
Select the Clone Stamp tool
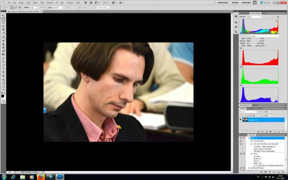[3, 44]
